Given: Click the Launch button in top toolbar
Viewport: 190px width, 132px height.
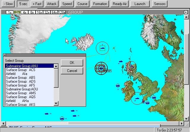Looking at the screenshot, I should click(x=140, y=4).
